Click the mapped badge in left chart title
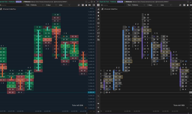The image size is (192, 114). (18, 2)
